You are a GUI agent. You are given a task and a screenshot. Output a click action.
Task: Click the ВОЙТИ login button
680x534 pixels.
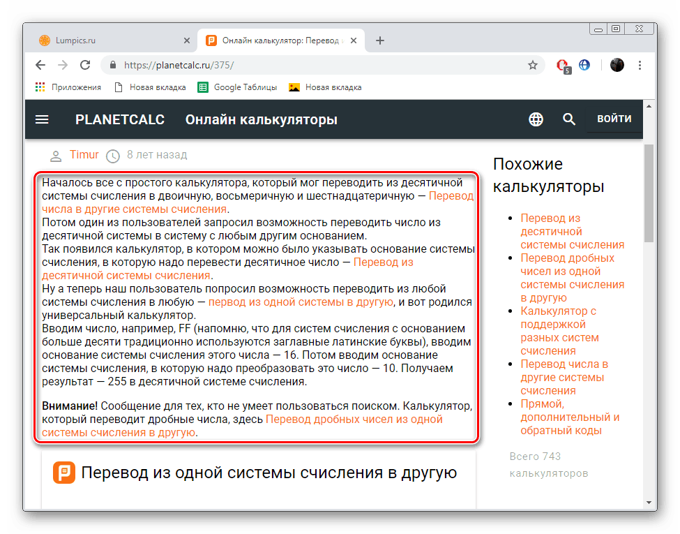click(x=614, y=119)
